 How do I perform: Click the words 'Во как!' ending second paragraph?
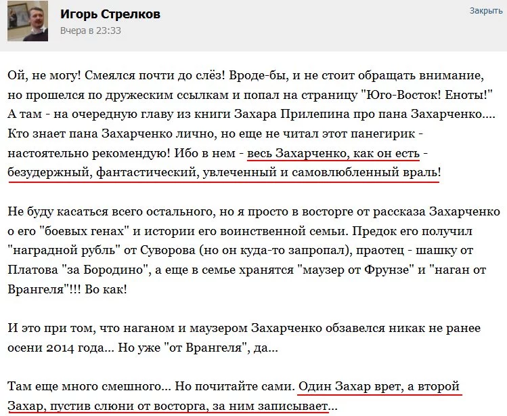pos(106,289)
